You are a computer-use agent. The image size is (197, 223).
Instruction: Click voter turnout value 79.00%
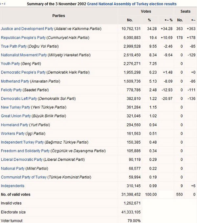point(134,221)
